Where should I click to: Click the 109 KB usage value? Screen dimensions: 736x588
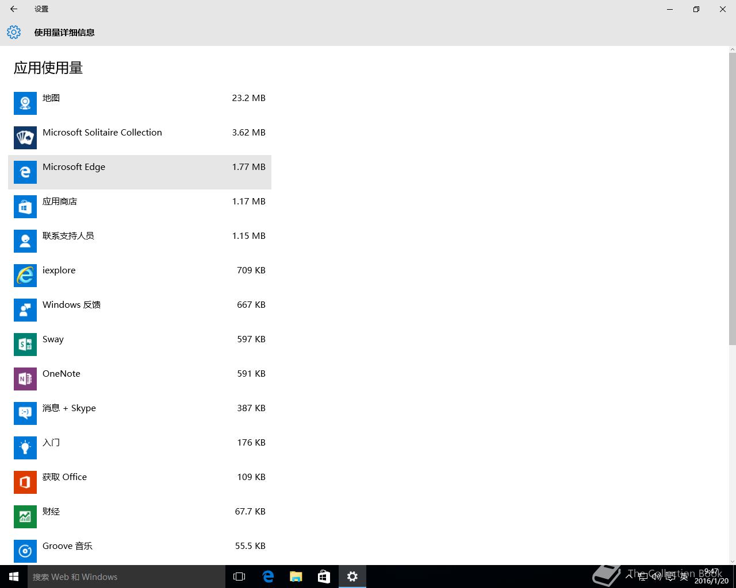point(251,477)
